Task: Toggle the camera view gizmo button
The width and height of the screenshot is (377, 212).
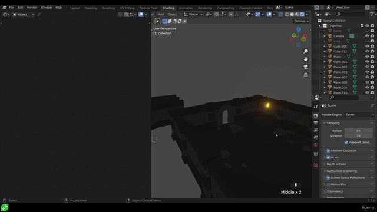Action: point(306,67)
